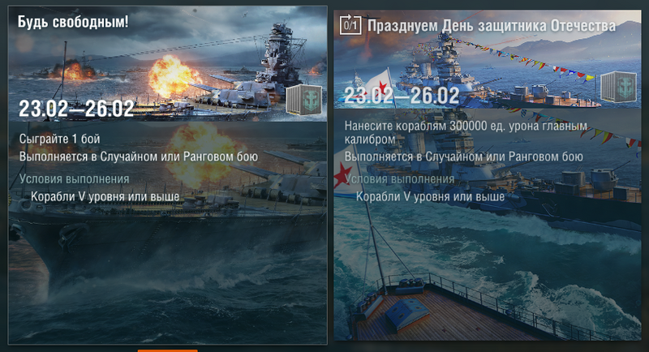Click the container reward icon on День защитника card
Viewport: 649px width, 352px height.
(x=618, y=87)
